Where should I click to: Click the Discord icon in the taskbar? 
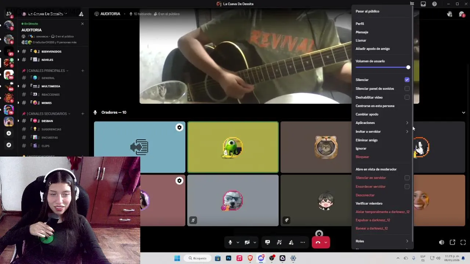[261, 258]
